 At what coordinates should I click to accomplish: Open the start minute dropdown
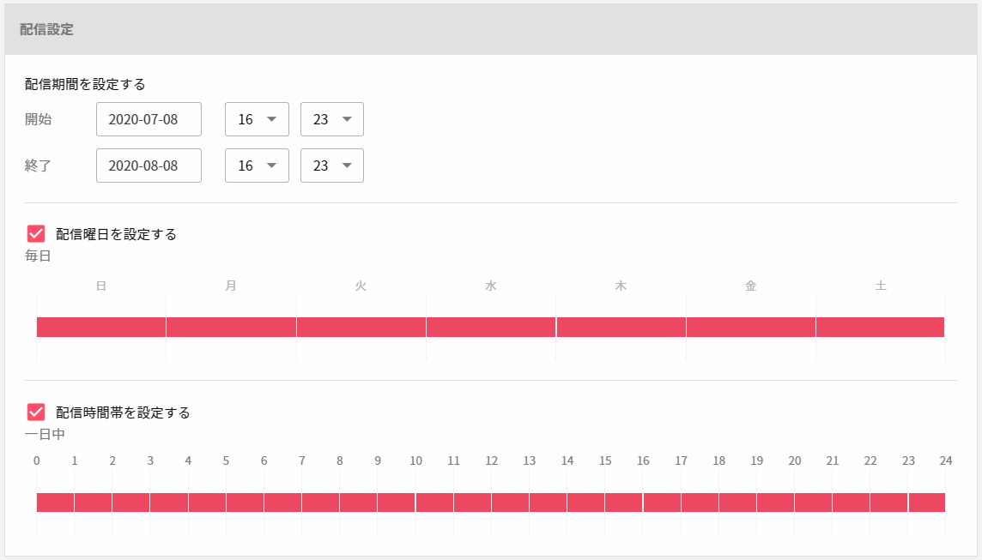[331, 119]
